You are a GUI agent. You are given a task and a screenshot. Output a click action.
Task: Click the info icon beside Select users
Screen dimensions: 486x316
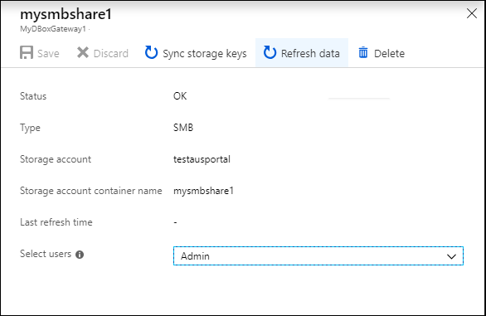[x=80, y=255]
